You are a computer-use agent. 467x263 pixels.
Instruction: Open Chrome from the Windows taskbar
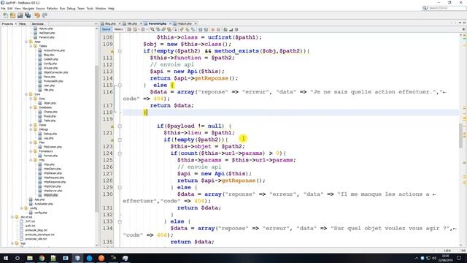[x=42, y=258]
